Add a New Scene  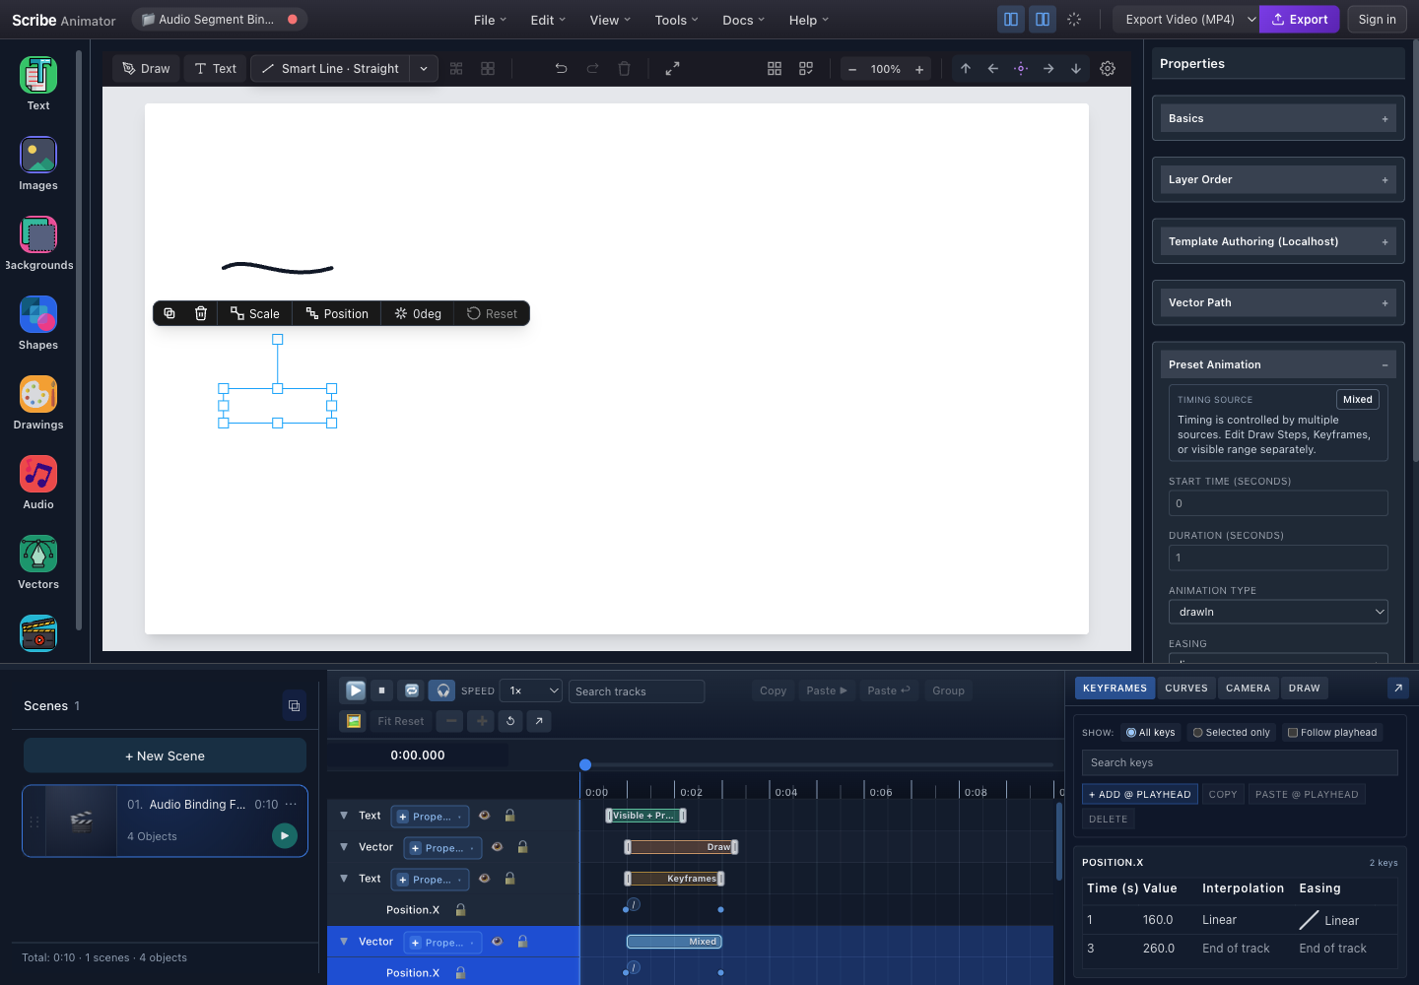point(165,755)
